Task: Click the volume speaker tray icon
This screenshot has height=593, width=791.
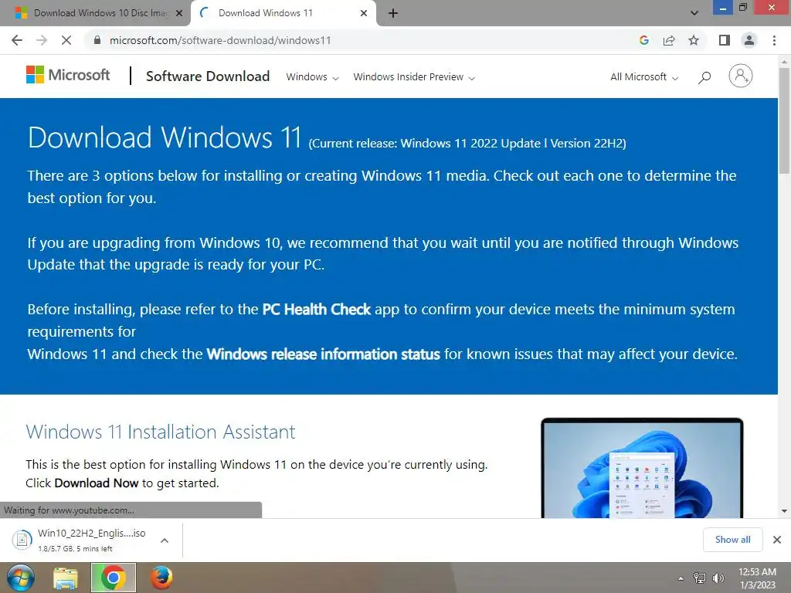Action: coord(718,578)
